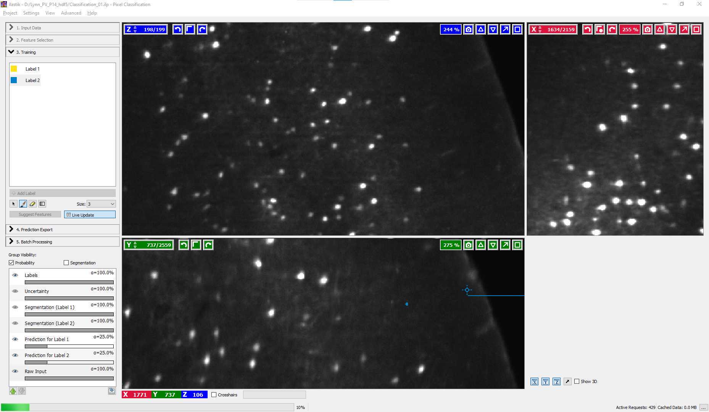Open the Project menu

(10, 13)
